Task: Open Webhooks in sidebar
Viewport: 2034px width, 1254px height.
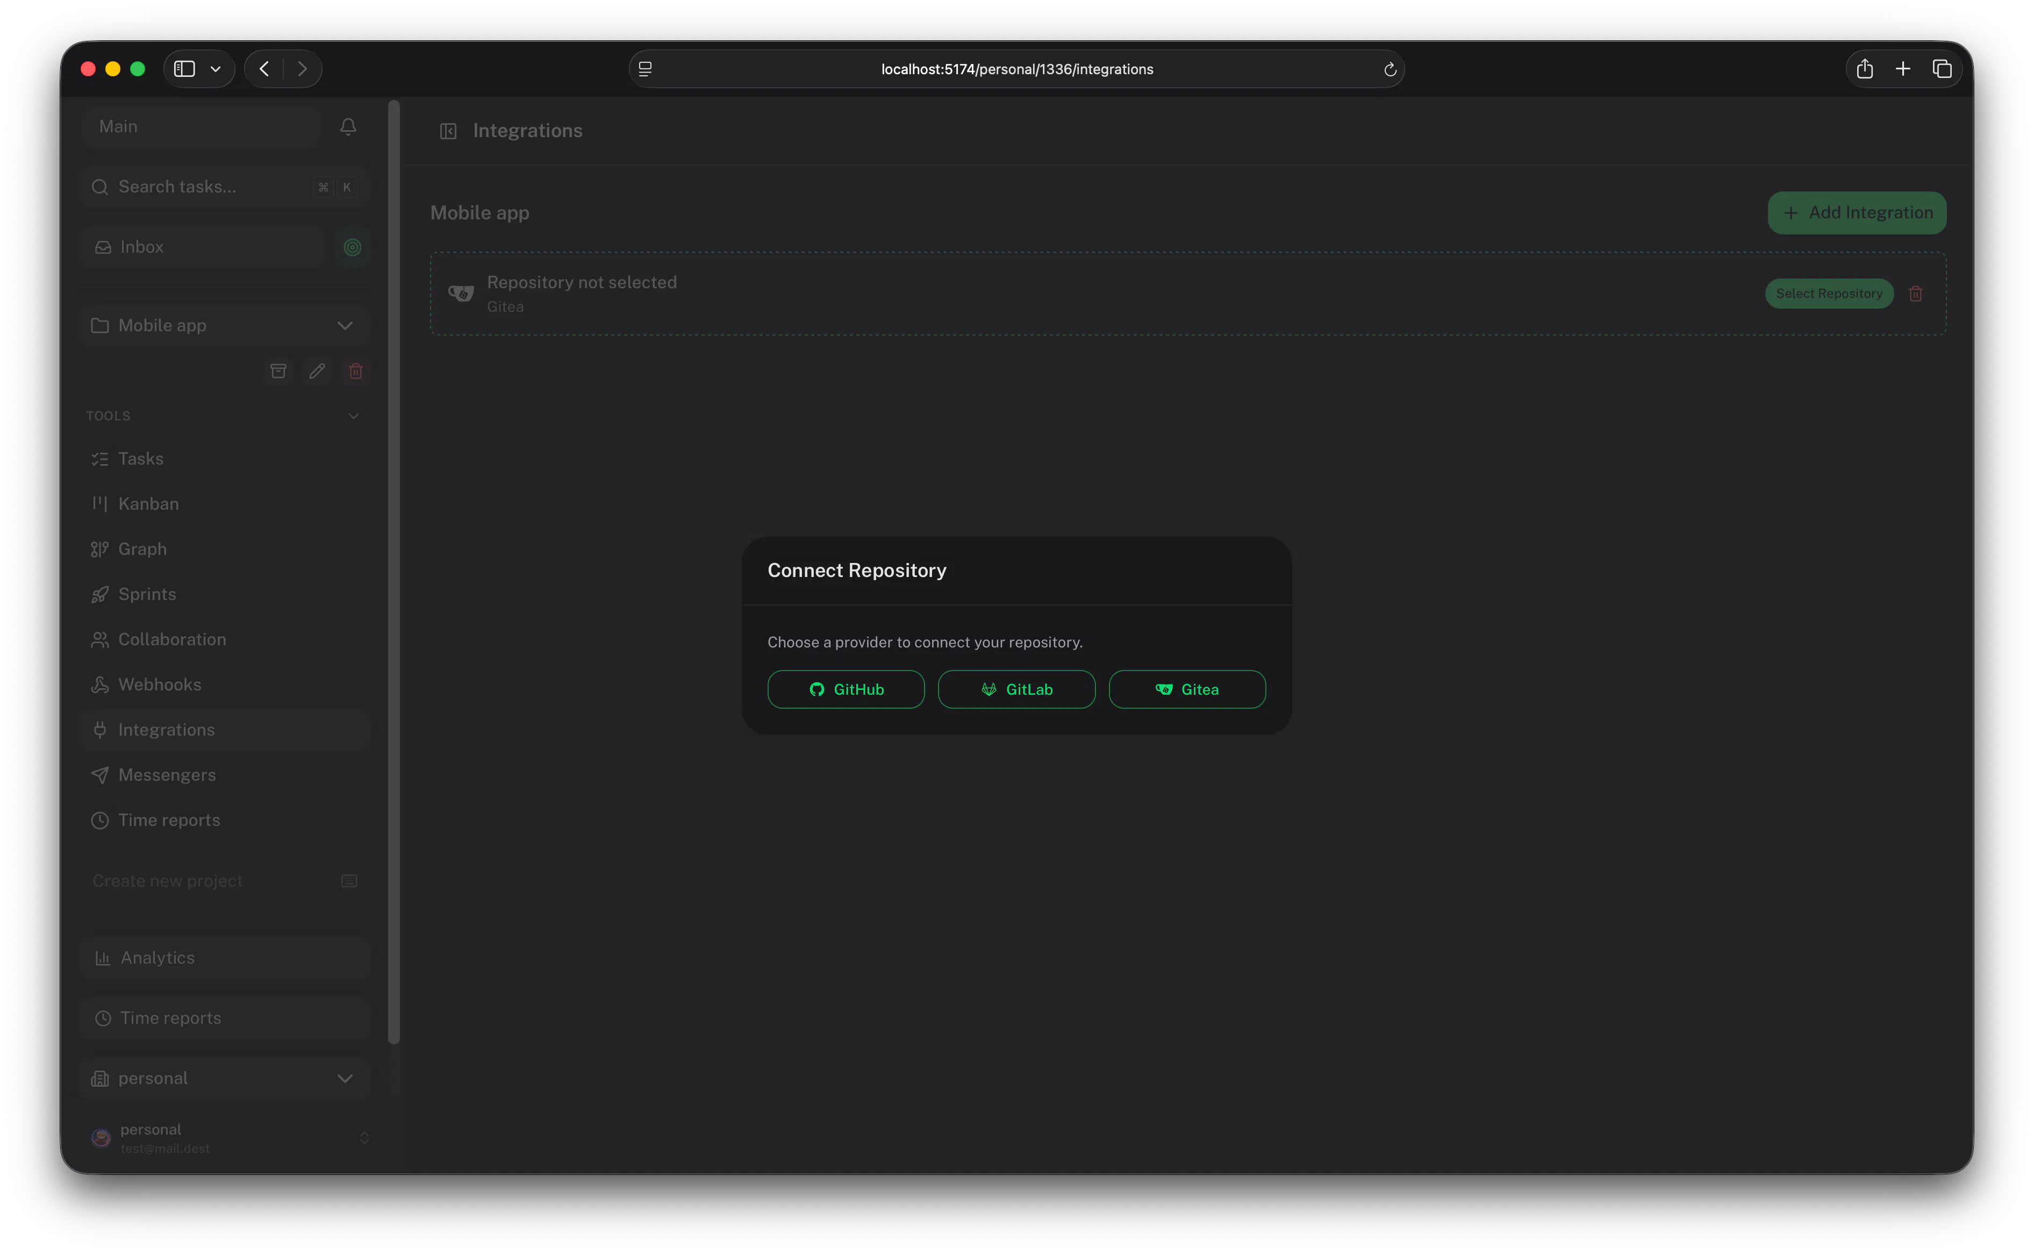Action: [224, 684]
